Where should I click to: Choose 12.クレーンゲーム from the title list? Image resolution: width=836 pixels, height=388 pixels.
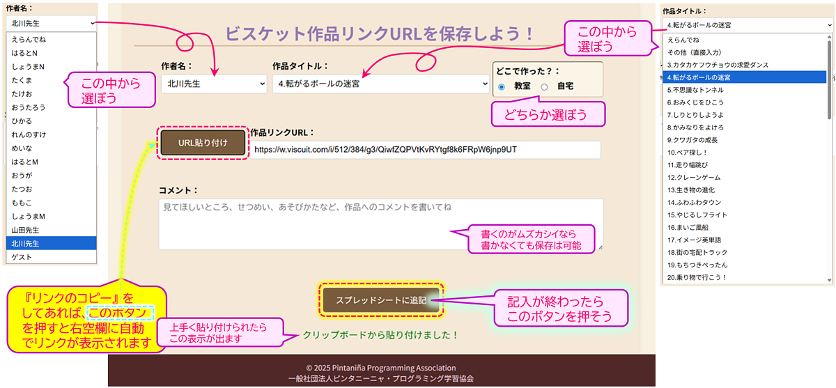(743, 178)
